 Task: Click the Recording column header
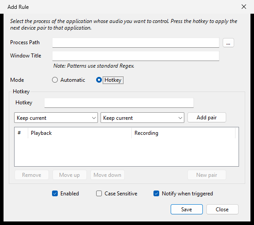pyautogui.click(x=183, y=133)
